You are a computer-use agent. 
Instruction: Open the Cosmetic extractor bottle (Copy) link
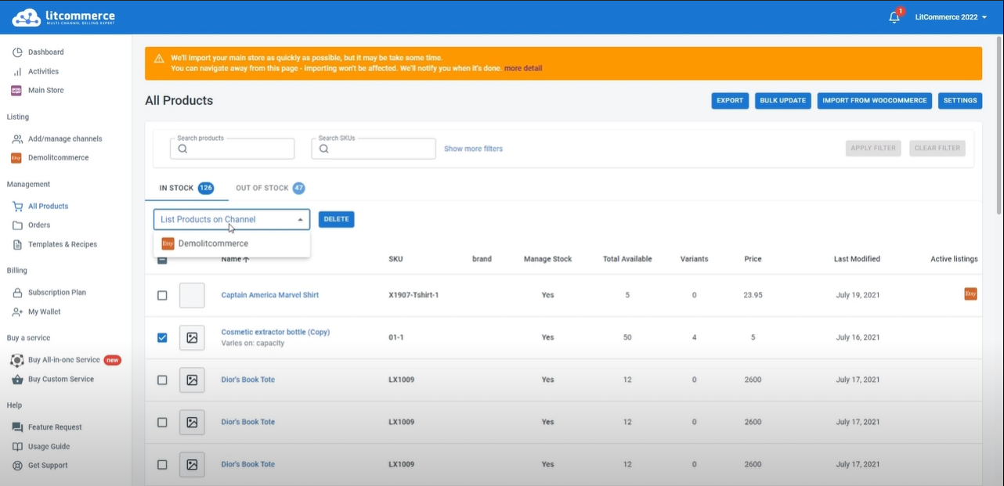click(x=276, y=333)
